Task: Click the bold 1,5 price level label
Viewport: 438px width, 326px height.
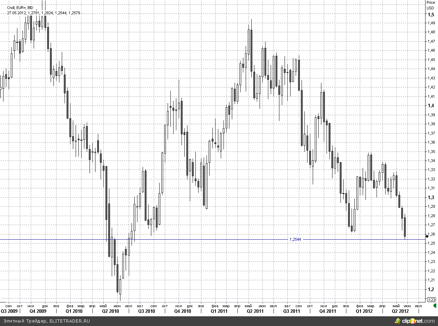Action: 431,14
